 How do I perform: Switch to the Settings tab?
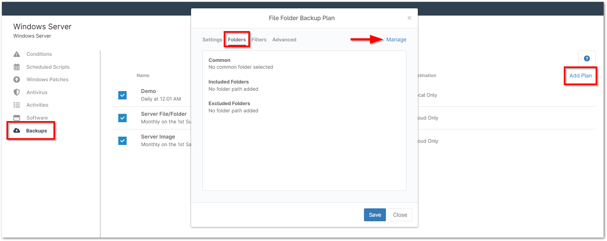tap(212, 39)
